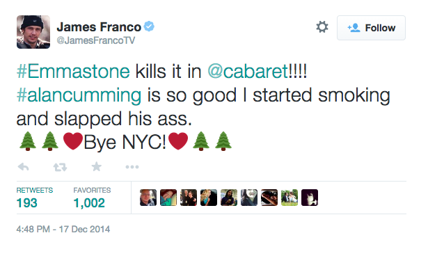Click the blue verified badge

tap(149, 26)
